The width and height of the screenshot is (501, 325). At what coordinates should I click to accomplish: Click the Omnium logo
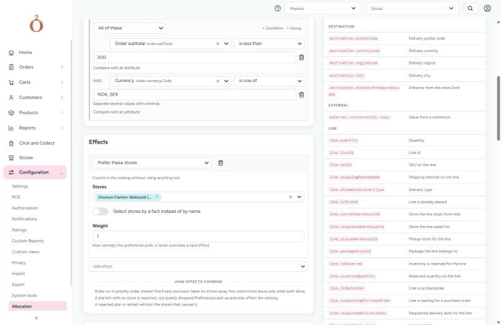click(x=36, y=24)
